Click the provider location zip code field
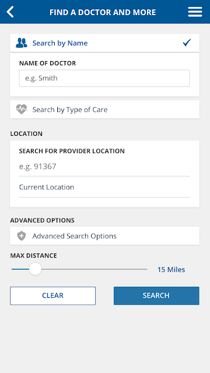Viewport: 210px width, 373px height. coord(104,166)
